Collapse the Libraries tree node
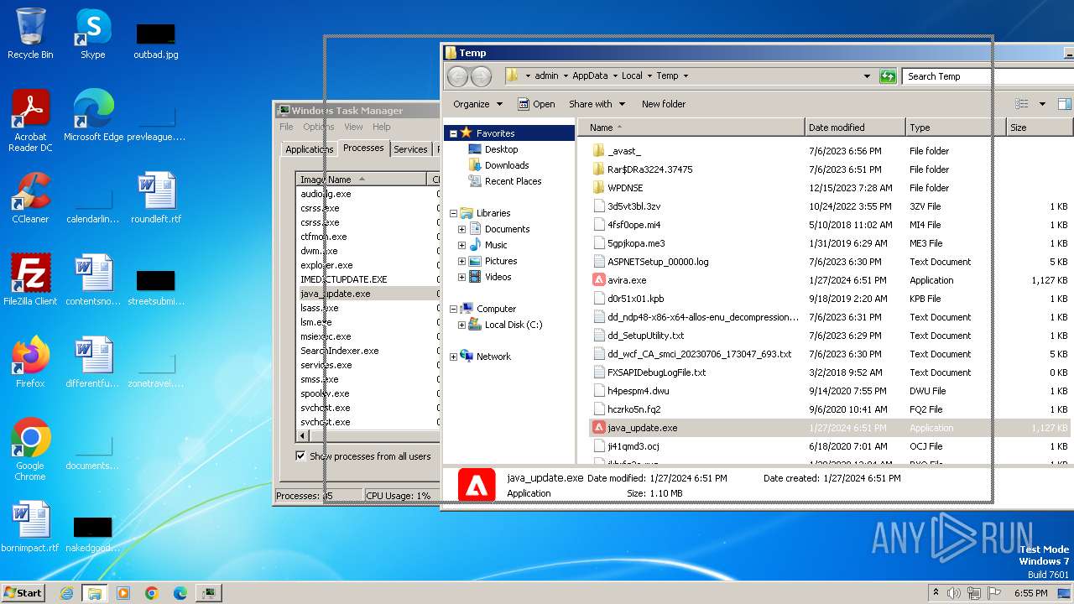This screenshot has width=1074, height=604. tap(454, 213)
